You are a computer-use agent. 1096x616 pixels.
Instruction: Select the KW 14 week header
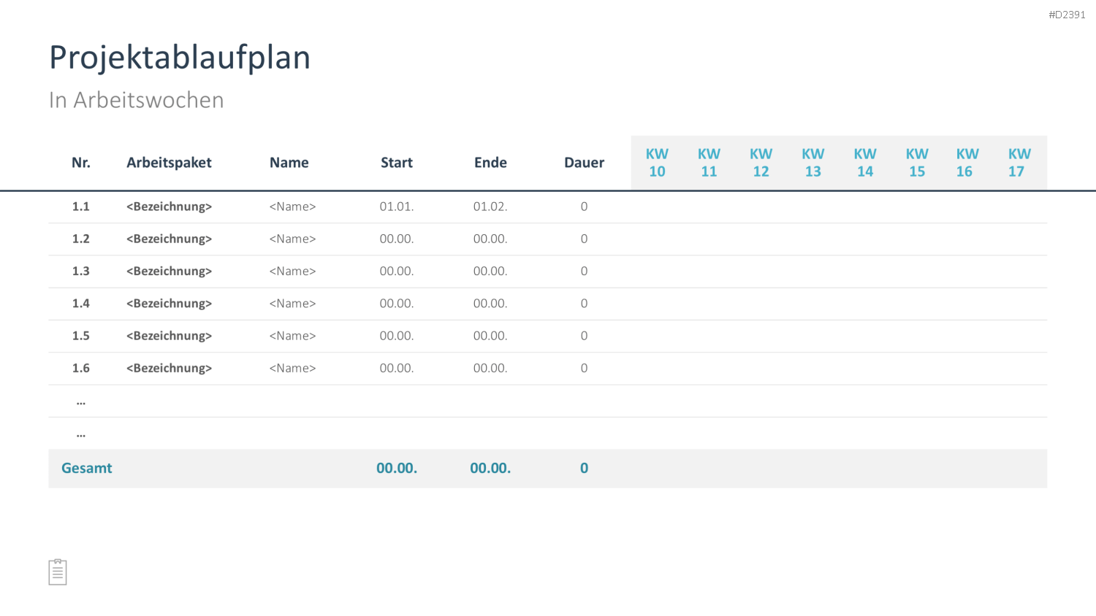tap(865, 163)
